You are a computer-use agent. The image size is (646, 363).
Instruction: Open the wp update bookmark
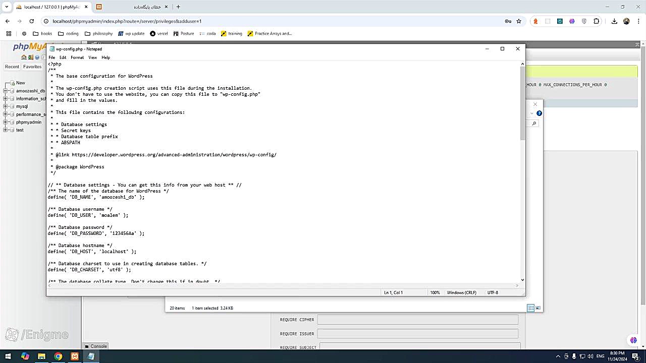pyautogui.click(x=131, y=34)
